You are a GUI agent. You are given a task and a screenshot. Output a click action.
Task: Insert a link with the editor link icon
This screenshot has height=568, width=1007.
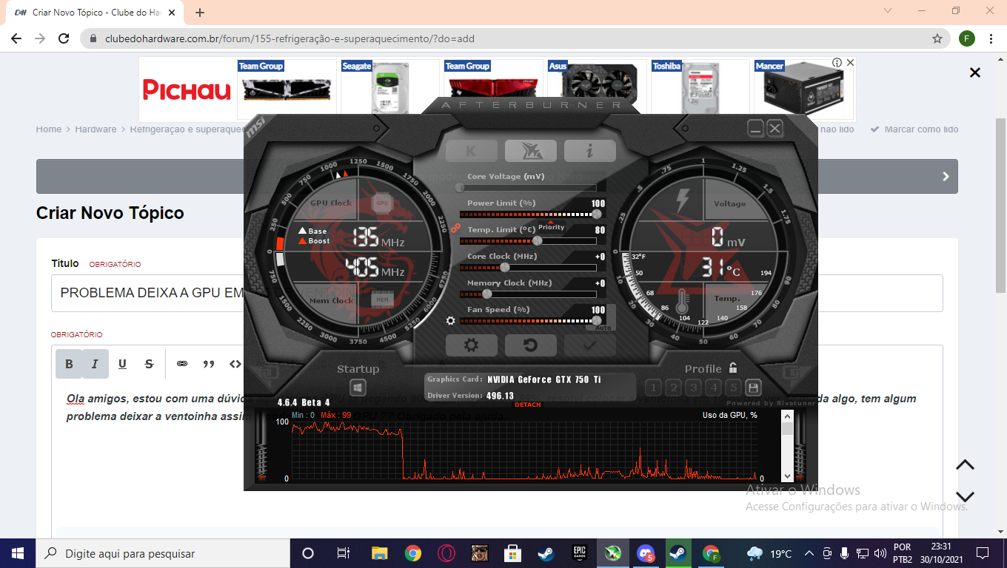[182, 364]
